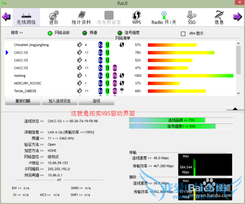Viewport: 245px width, 204px height.
Task: Go forward with the purple right arrow
Action: pyautogui.click(x=238, y=17)
